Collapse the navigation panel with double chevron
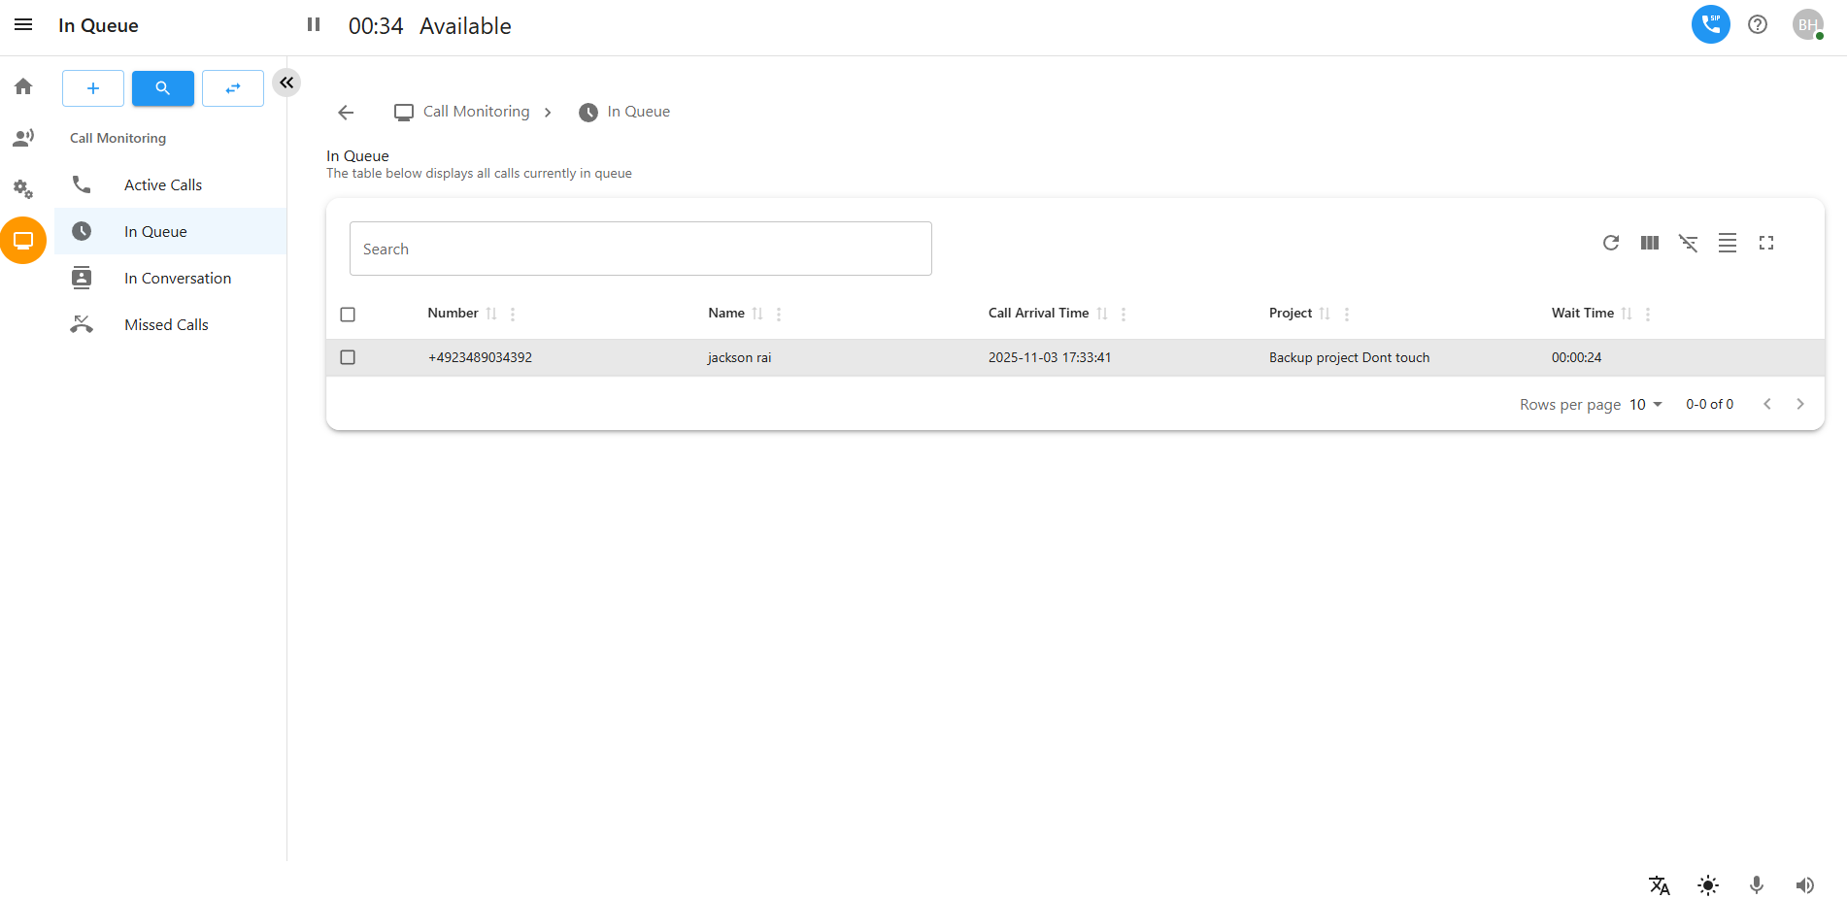Viewport: 1847px width, 899px height. pos(286,83)
